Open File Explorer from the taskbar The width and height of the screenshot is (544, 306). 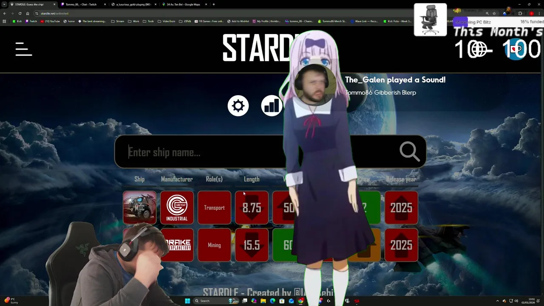tap(263, 301)
